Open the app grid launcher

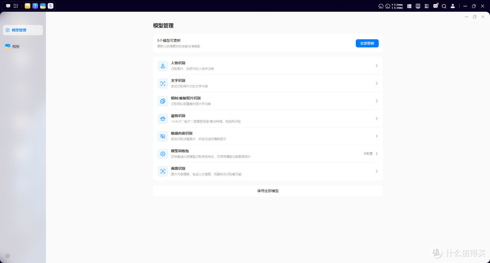[15, 6]
